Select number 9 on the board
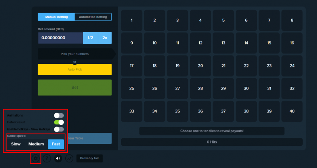The height and width of the screenshot is (168, 317). pos(132,43)
